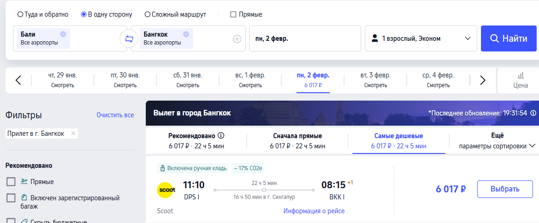Select вт, 3 февр. date tab
Image resolution: width=539 pixels, height=223 pixels.
point(376,80)
